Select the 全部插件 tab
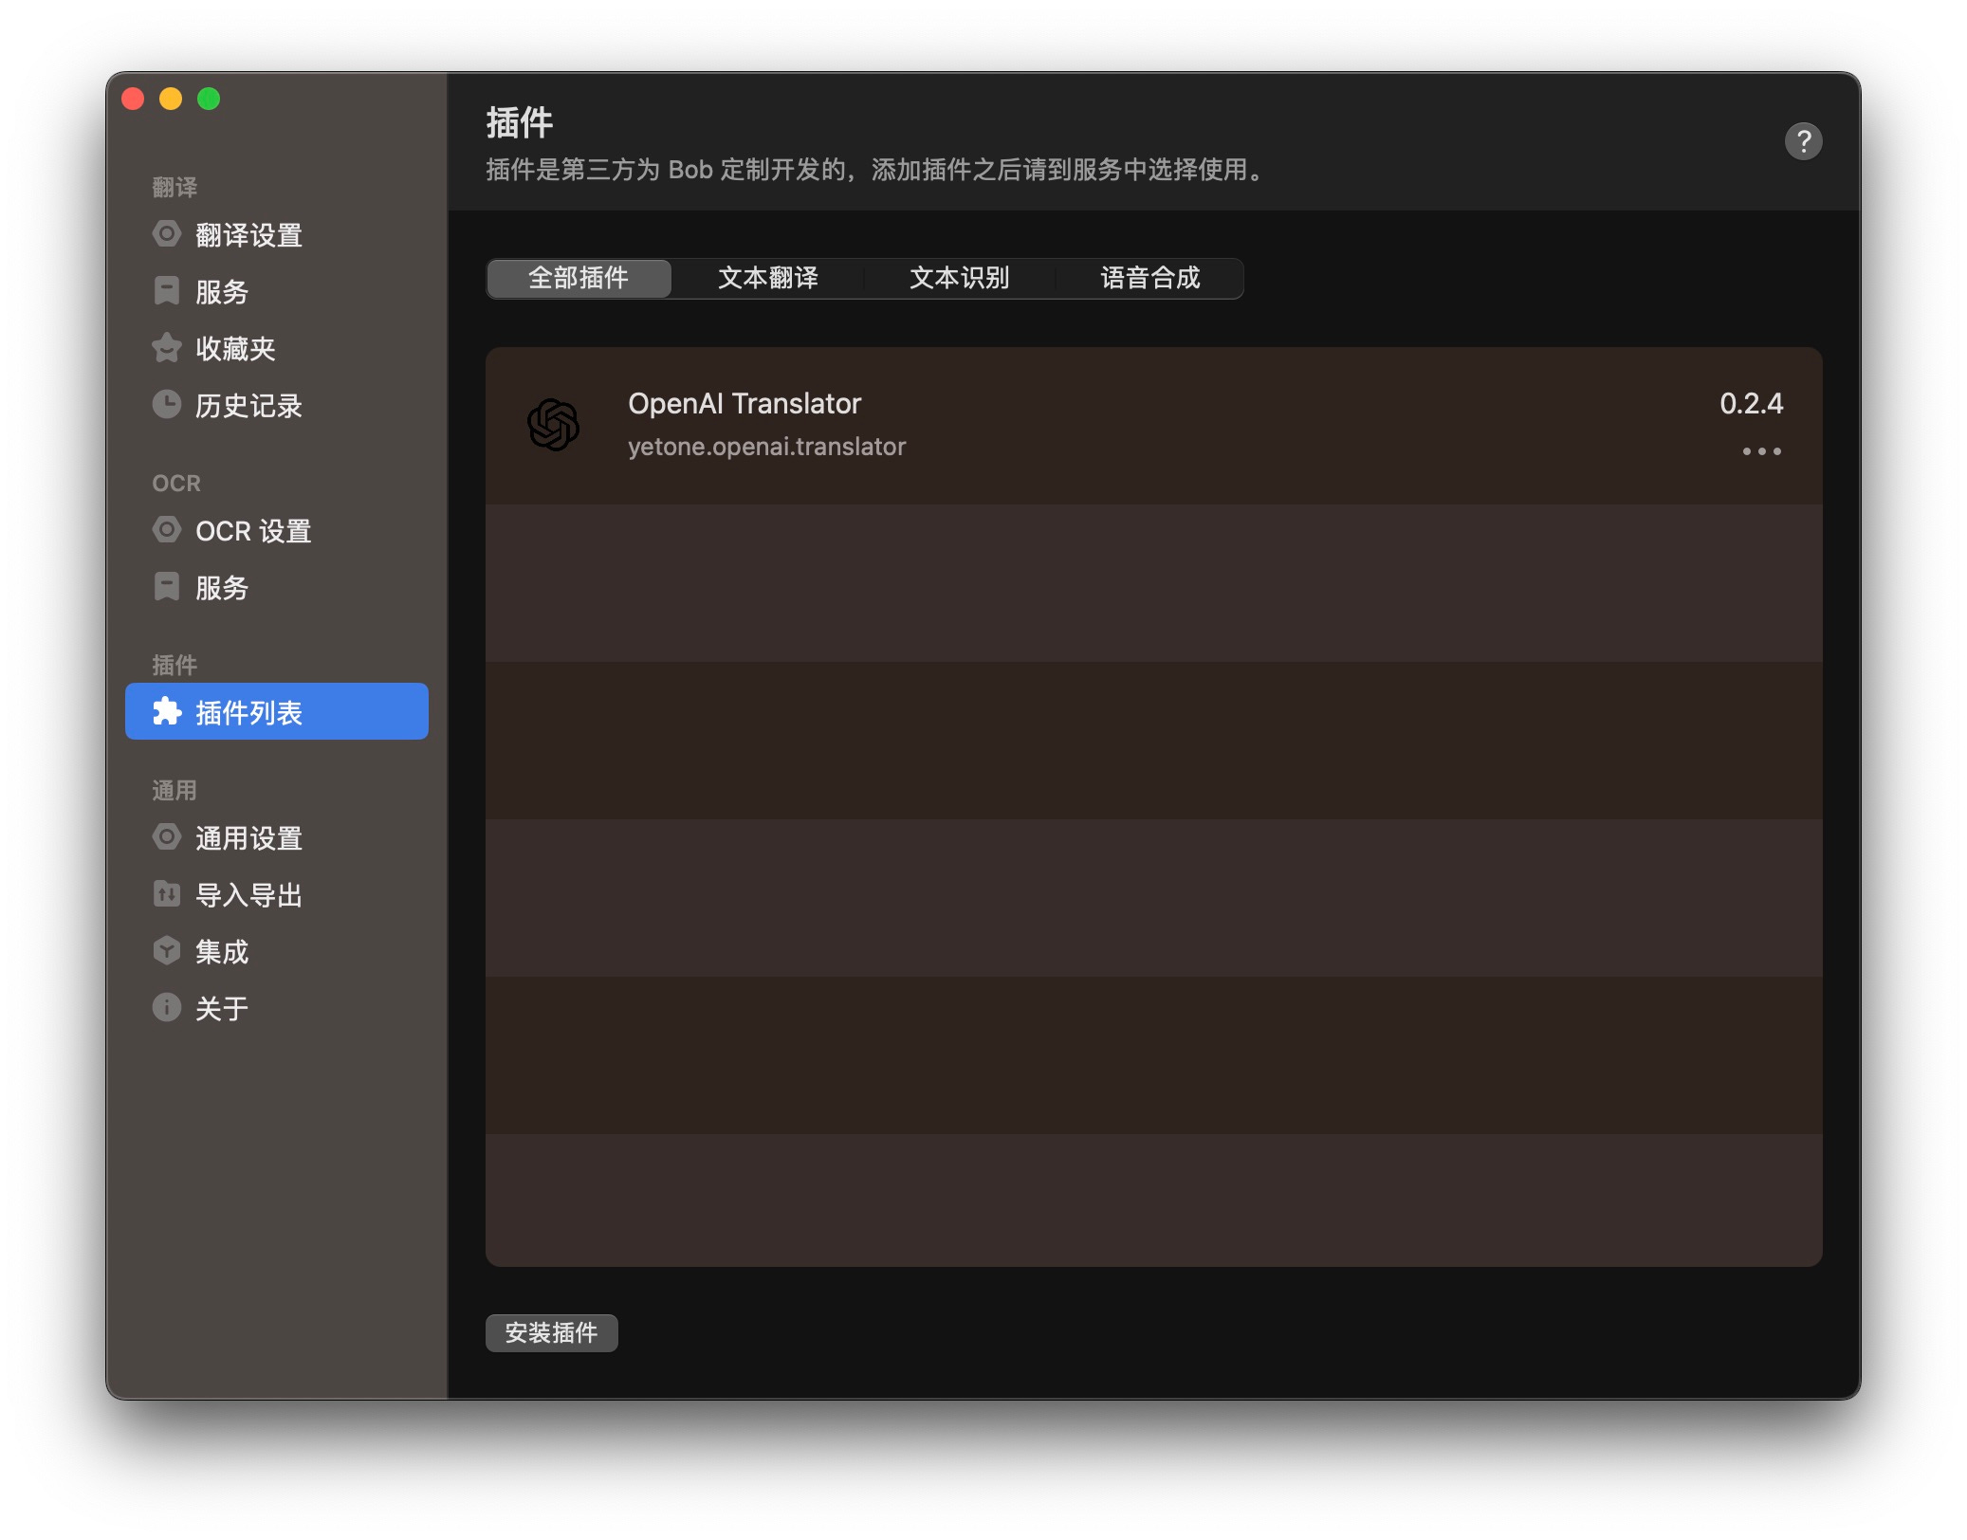Viewport: 1967px width, 1540px height. click(x=578, y=278)
